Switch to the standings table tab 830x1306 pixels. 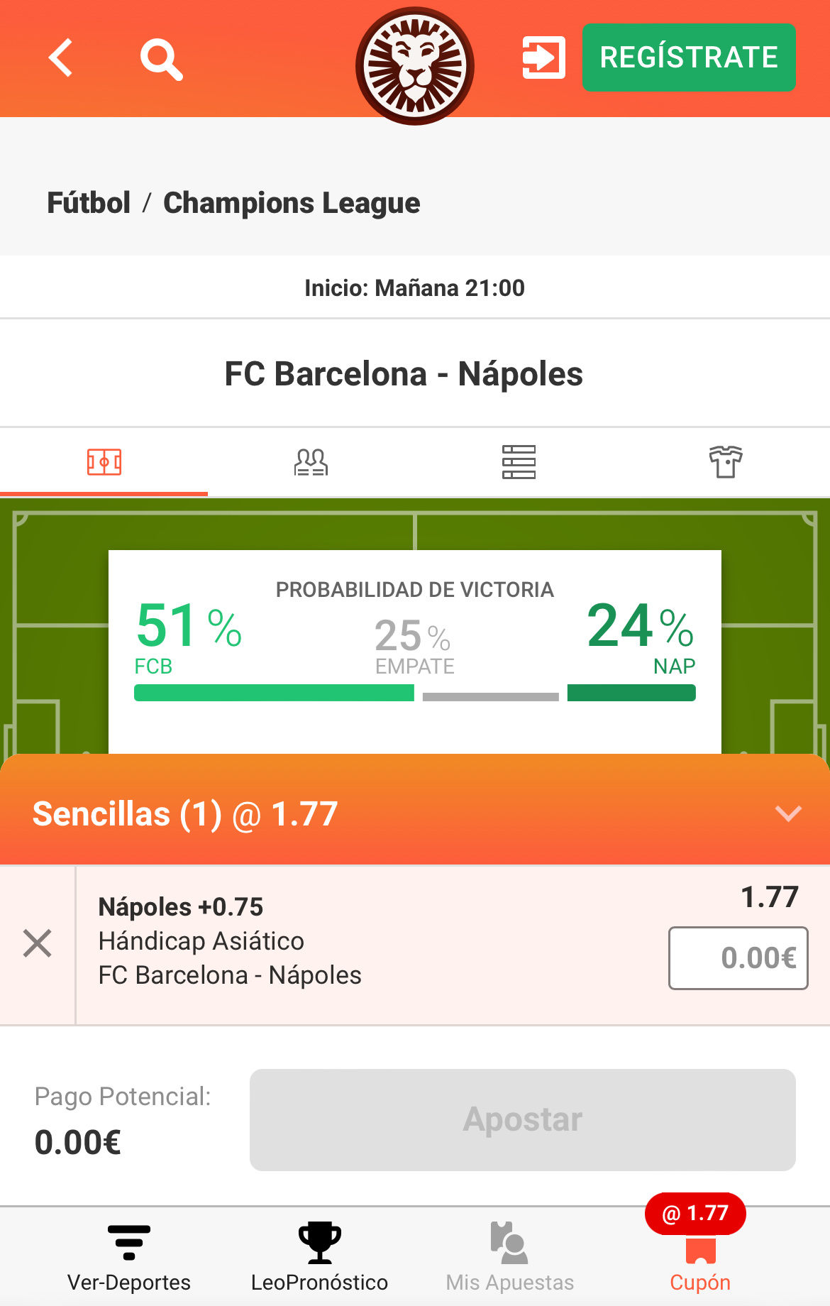pos(519,462)
